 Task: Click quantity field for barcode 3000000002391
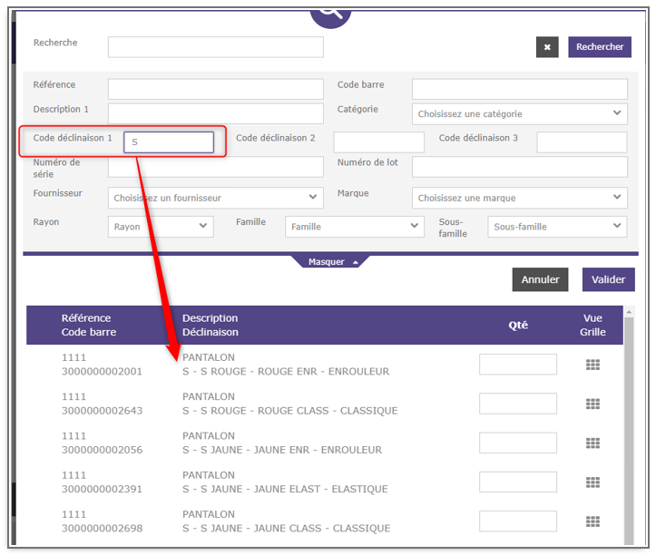[518, 482]
